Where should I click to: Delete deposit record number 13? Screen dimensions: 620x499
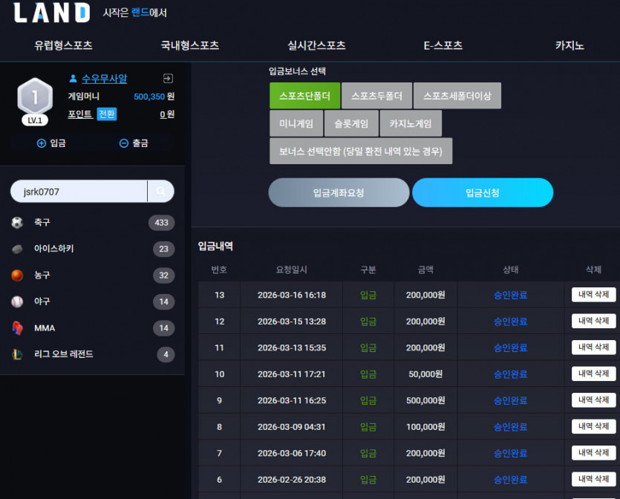pyautogui.click(x=593, y=295)
